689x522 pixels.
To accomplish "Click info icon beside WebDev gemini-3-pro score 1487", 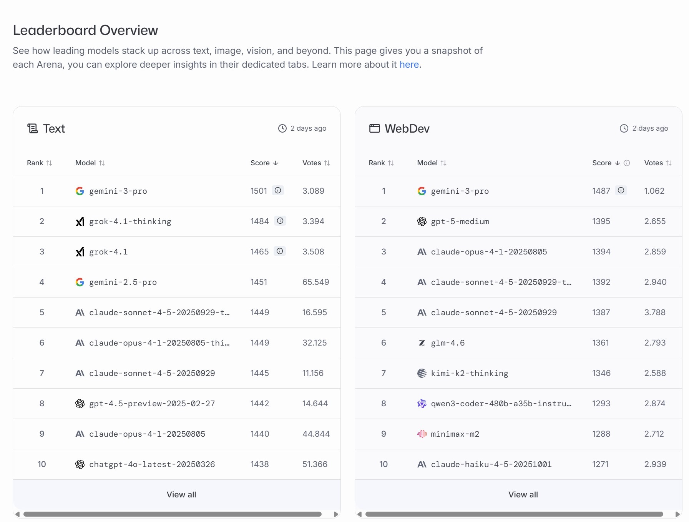I will (x=621, y=190).
